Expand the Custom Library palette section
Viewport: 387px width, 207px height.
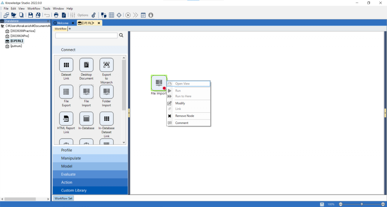point(90,190)
